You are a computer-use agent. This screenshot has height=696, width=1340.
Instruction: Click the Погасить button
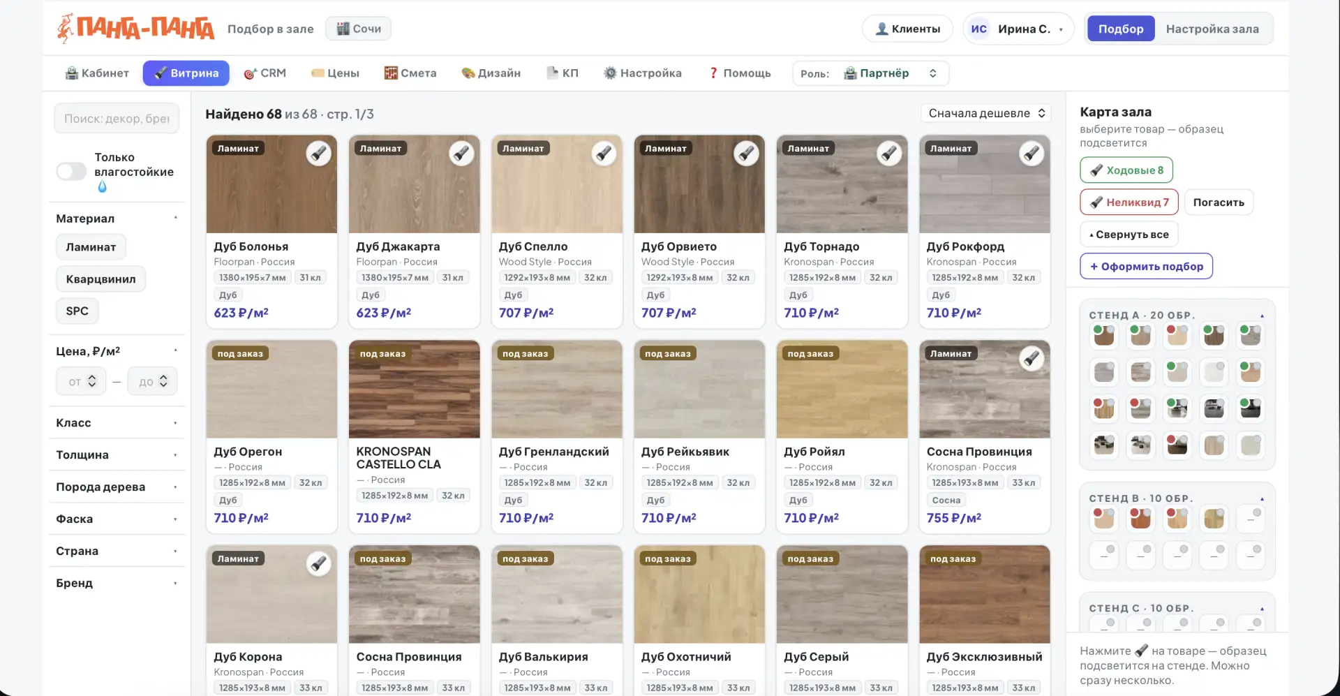(1219, 202)
